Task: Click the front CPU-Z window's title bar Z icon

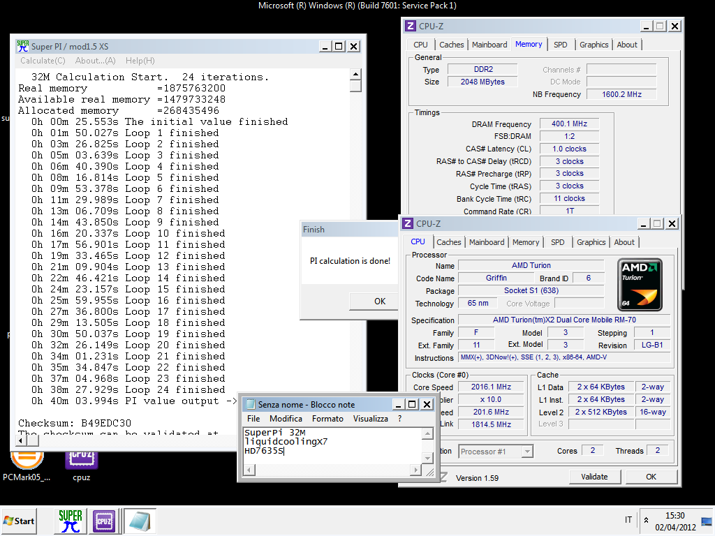Action: (408, 223)
